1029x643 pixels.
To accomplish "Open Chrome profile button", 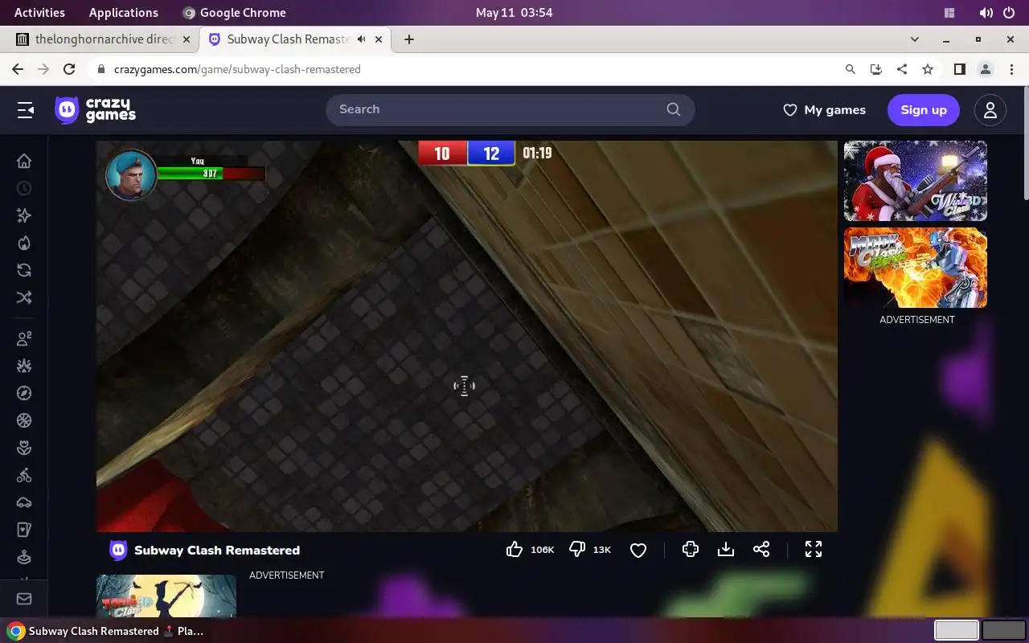I will pyautogui.click(x=986, y=69).
